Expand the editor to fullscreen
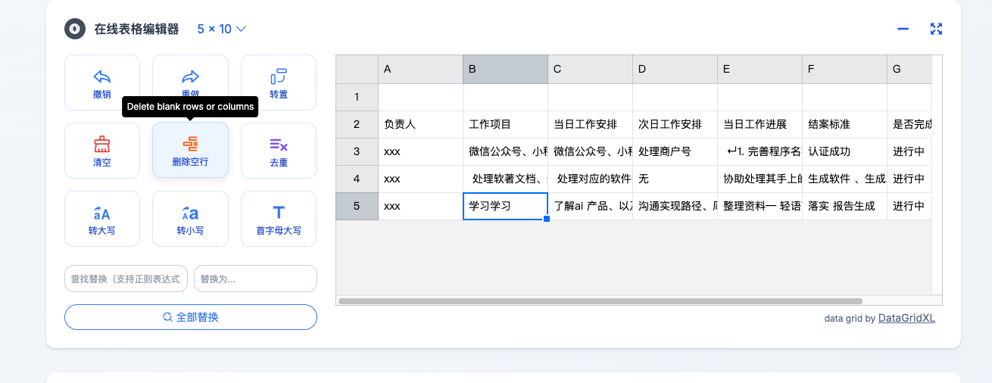 tap(936, 29)
